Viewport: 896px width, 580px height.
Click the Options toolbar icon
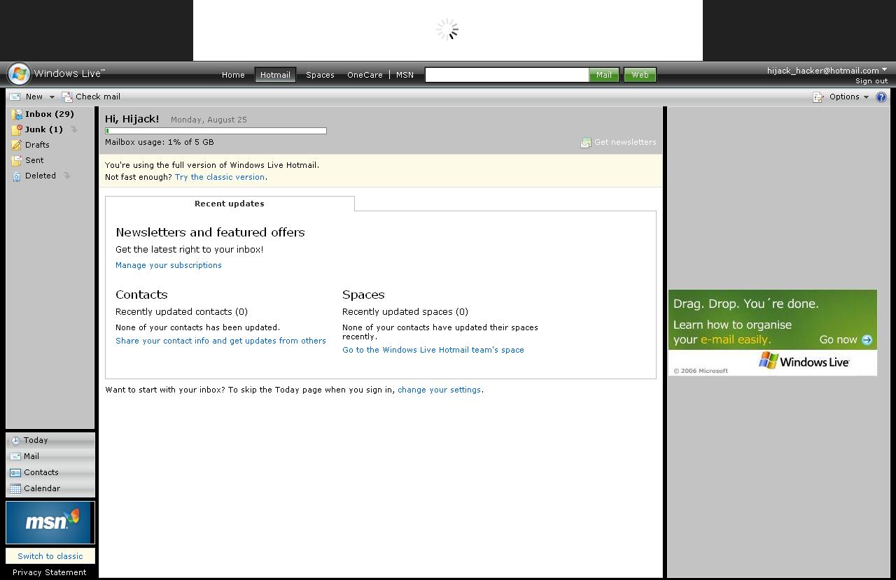(818, 97)
